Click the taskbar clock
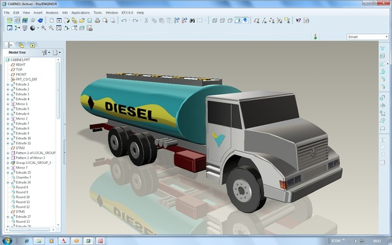 pyautogui.click(x=377, y=241)
